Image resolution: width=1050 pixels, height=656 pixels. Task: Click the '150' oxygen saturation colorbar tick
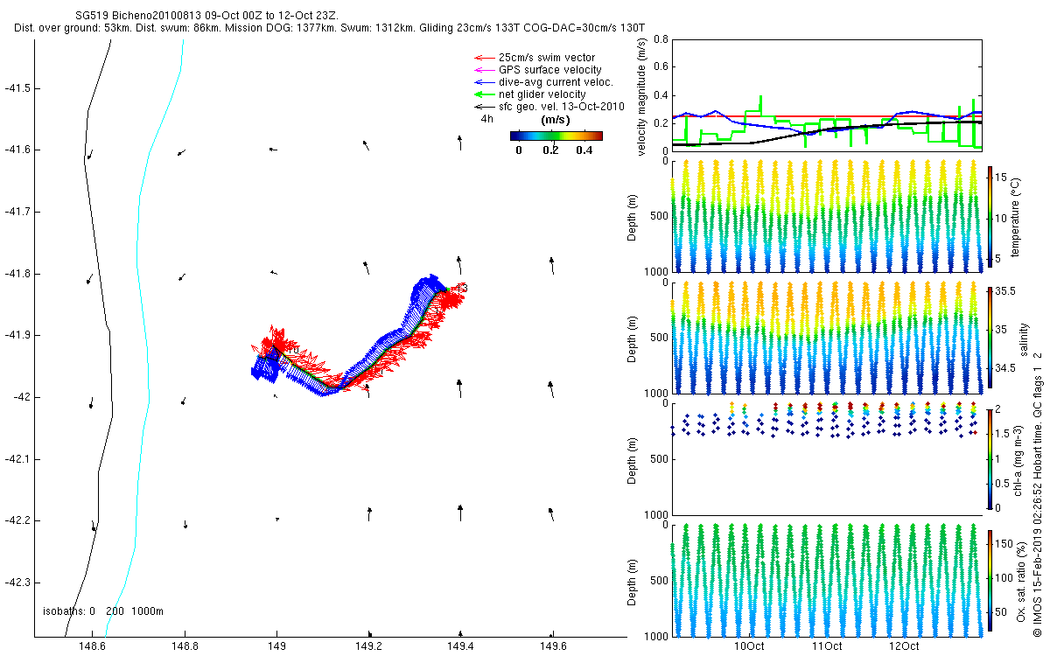1004,543
